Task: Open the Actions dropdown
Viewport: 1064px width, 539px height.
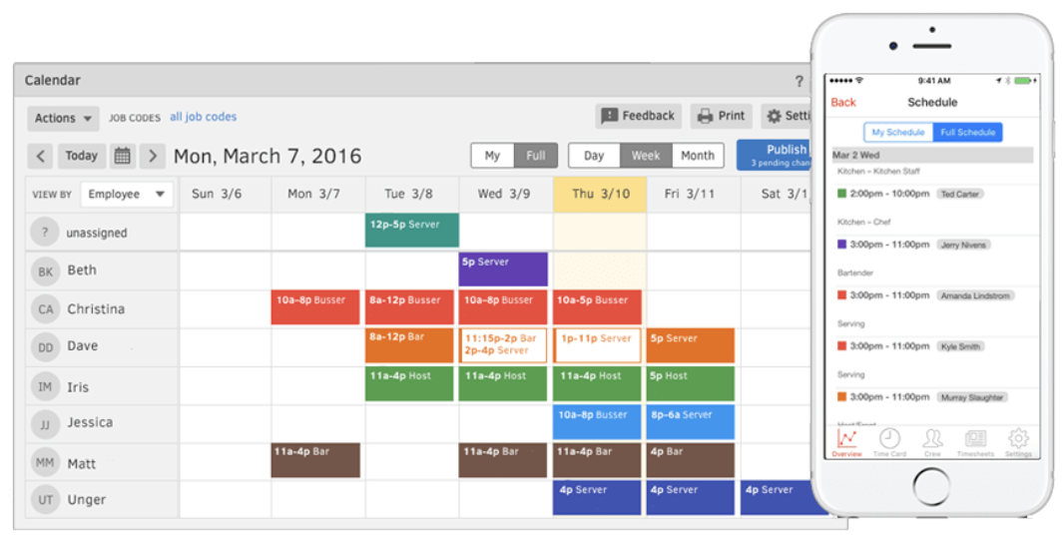Action: 63,118
